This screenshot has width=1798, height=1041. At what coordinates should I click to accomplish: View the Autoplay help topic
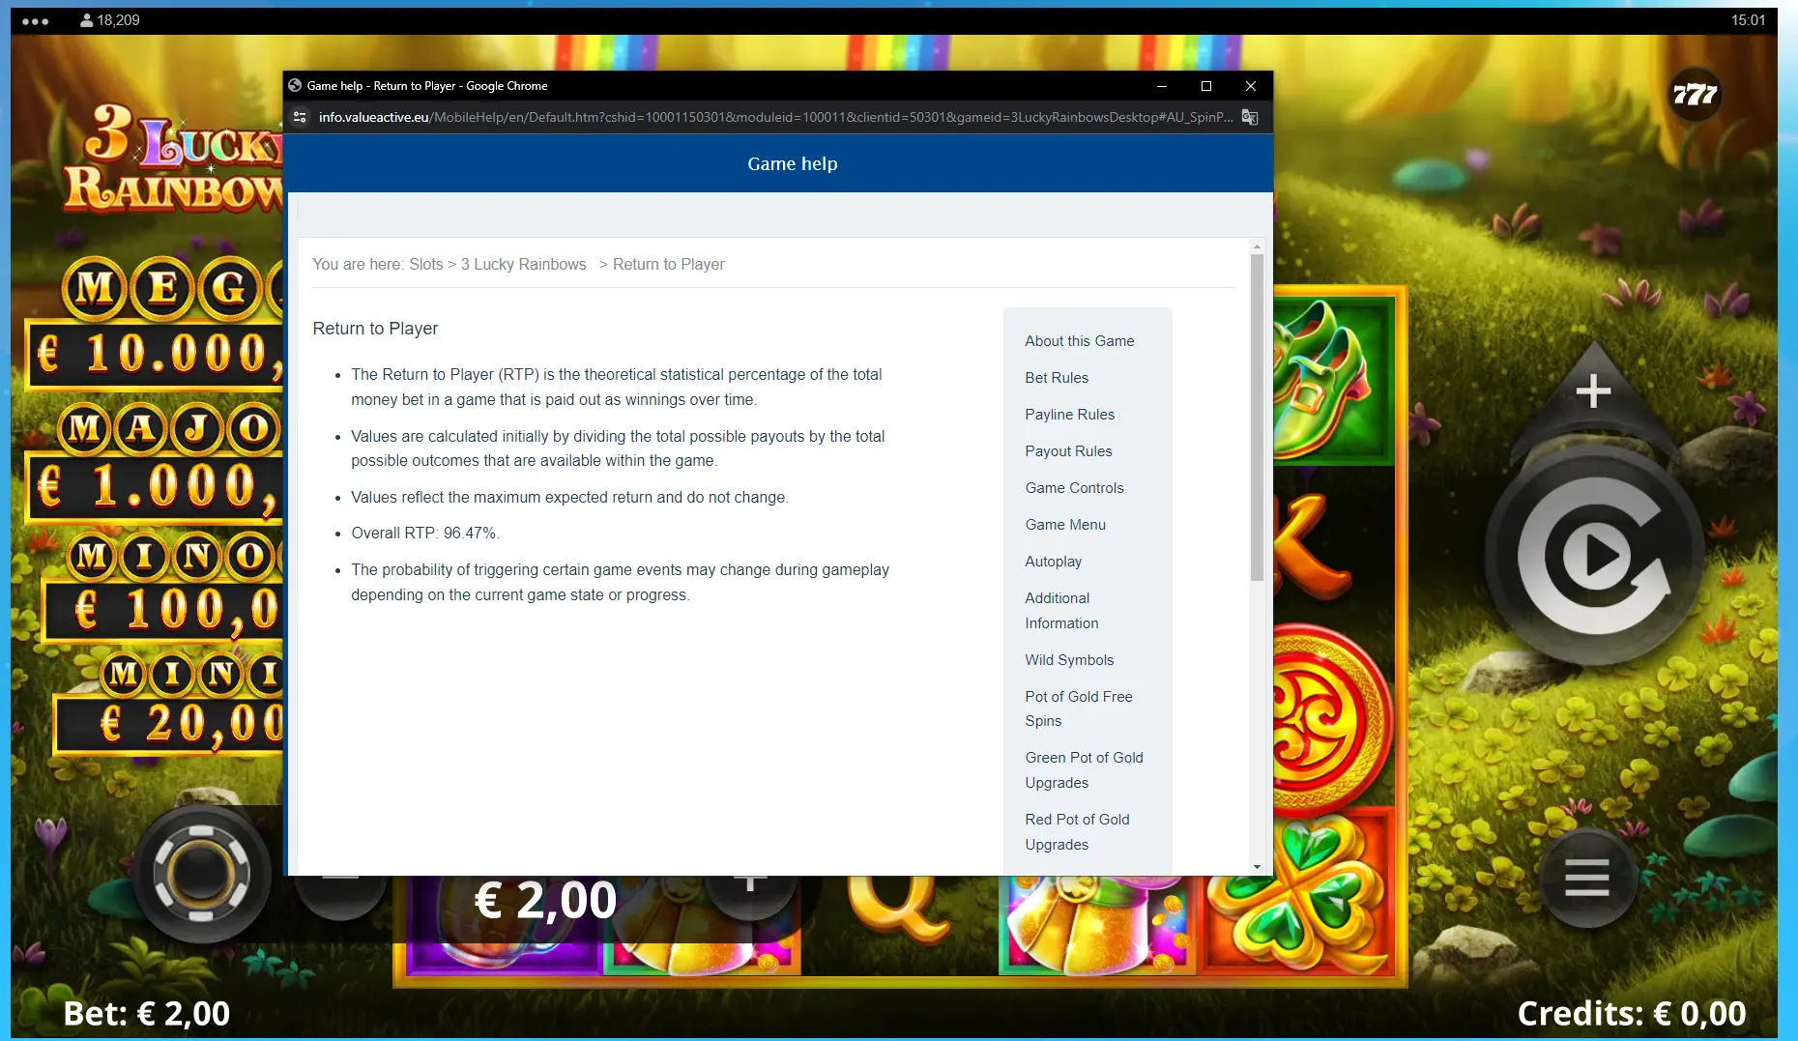[1053, 562]
